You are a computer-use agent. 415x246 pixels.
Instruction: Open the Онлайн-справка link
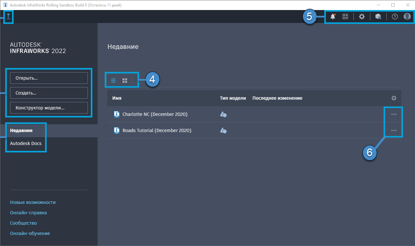point(29,213)
